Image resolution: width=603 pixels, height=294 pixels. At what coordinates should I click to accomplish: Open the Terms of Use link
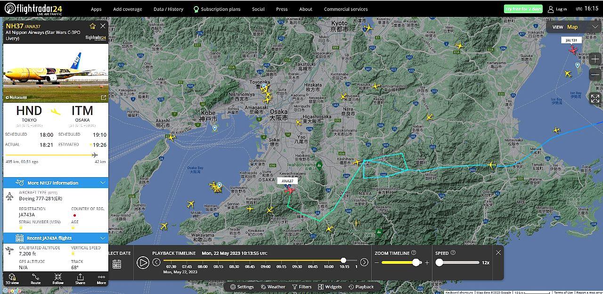click(x=563, y=293)
